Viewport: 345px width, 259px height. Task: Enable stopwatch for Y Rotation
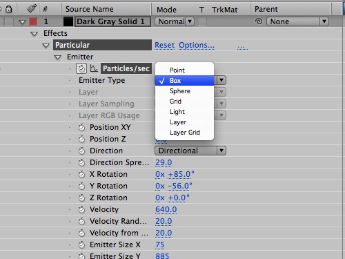click(x=81, y=186)
